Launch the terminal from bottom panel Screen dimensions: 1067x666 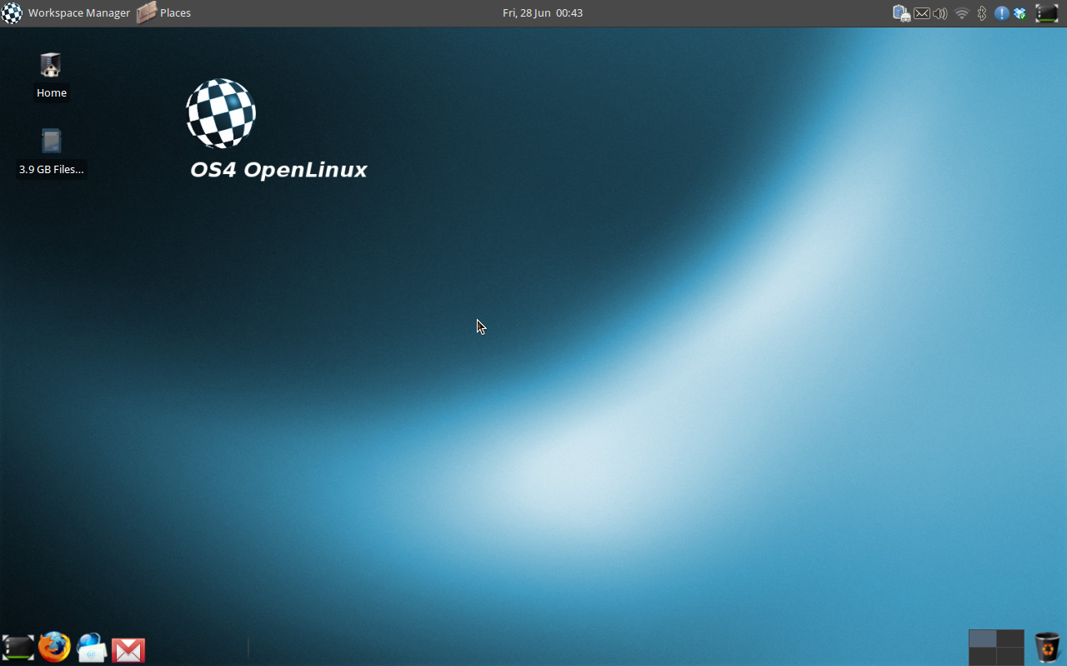coord(18,647)
